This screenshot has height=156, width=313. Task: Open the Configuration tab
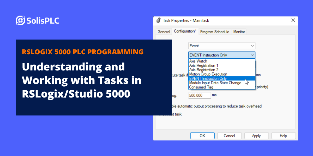(185, 31)
